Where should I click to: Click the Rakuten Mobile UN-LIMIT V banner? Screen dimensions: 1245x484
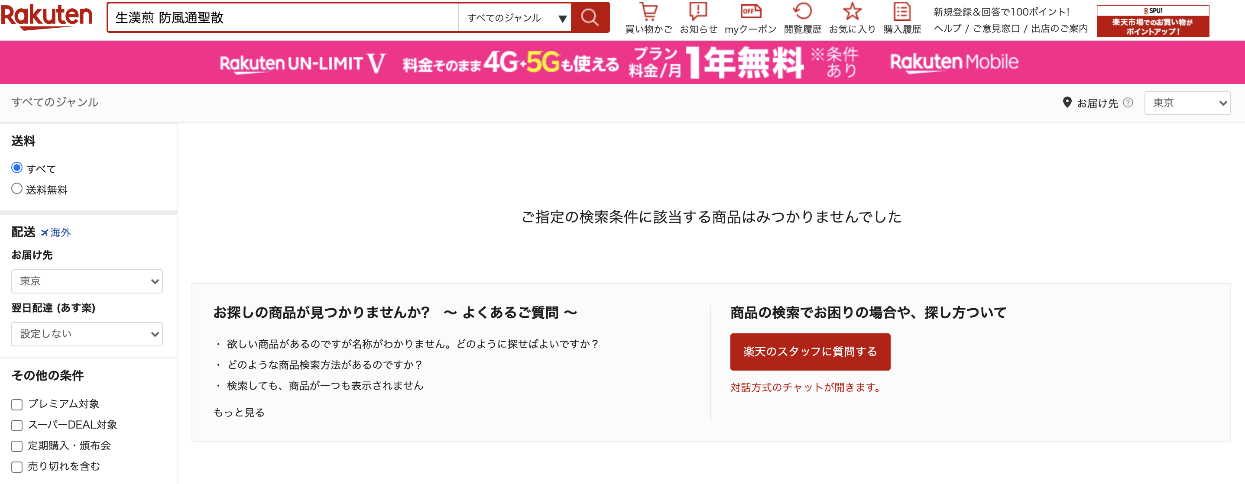tap(622, 62)
